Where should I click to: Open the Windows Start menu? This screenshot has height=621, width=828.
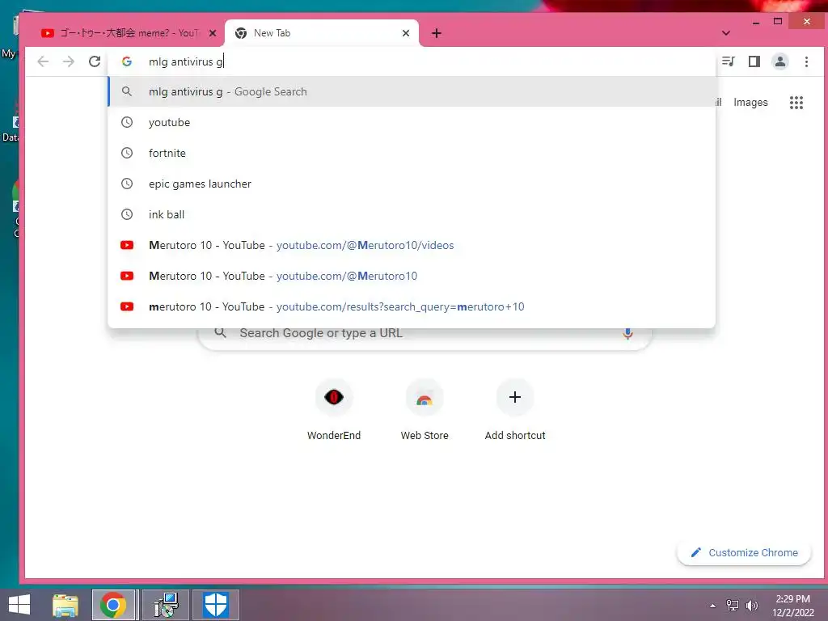click(x=19, y=605)
